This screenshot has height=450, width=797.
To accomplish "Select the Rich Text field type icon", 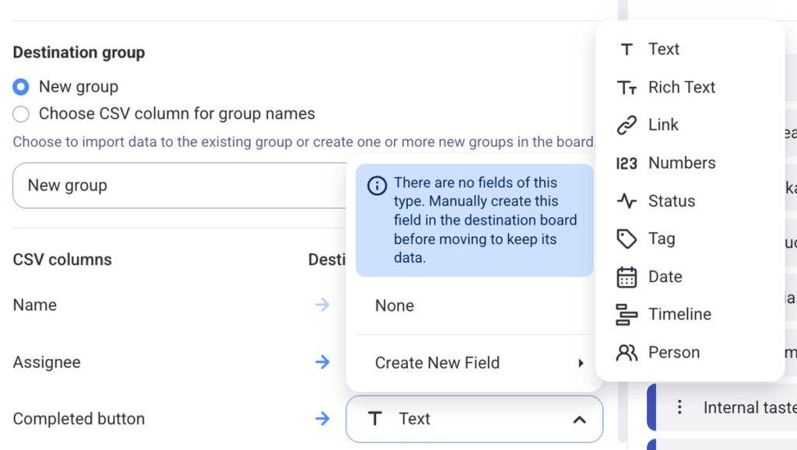I will 627,87.
